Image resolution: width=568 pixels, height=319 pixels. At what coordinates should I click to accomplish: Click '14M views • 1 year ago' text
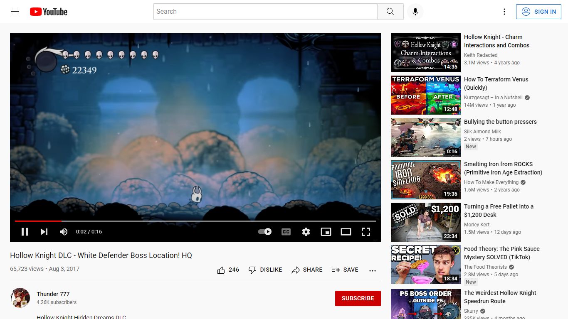[490, 105]
